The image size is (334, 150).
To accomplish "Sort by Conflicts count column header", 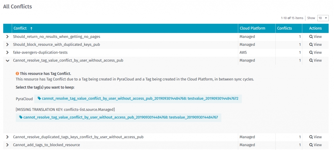I will (x=284, y=28).
